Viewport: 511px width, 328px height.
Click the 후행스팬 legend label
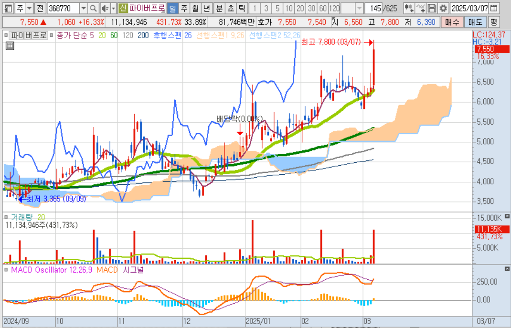pos(167,35)
